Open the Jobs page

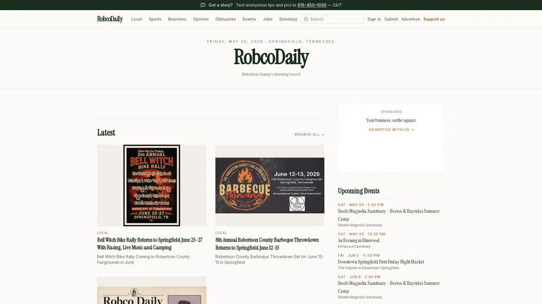[268, 19]
